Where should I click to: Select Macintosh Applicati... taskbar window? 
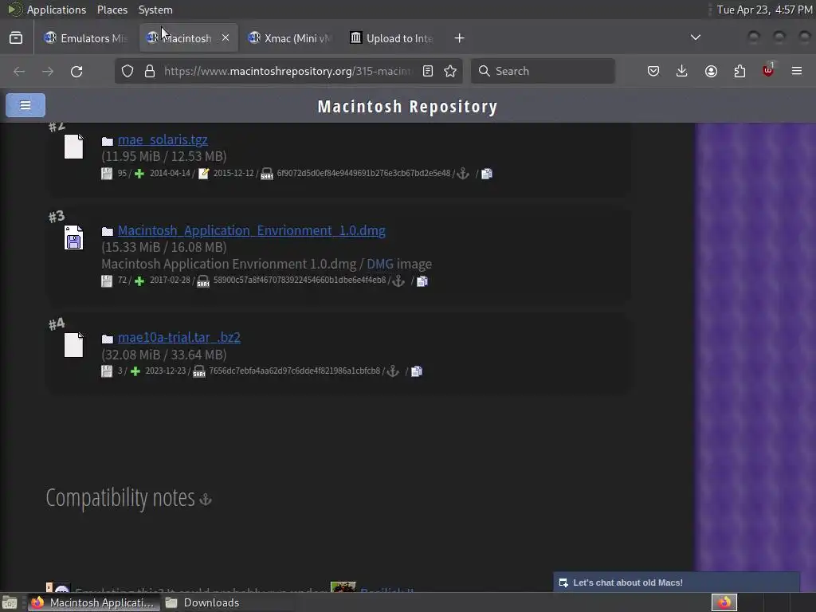coord(94,602)
